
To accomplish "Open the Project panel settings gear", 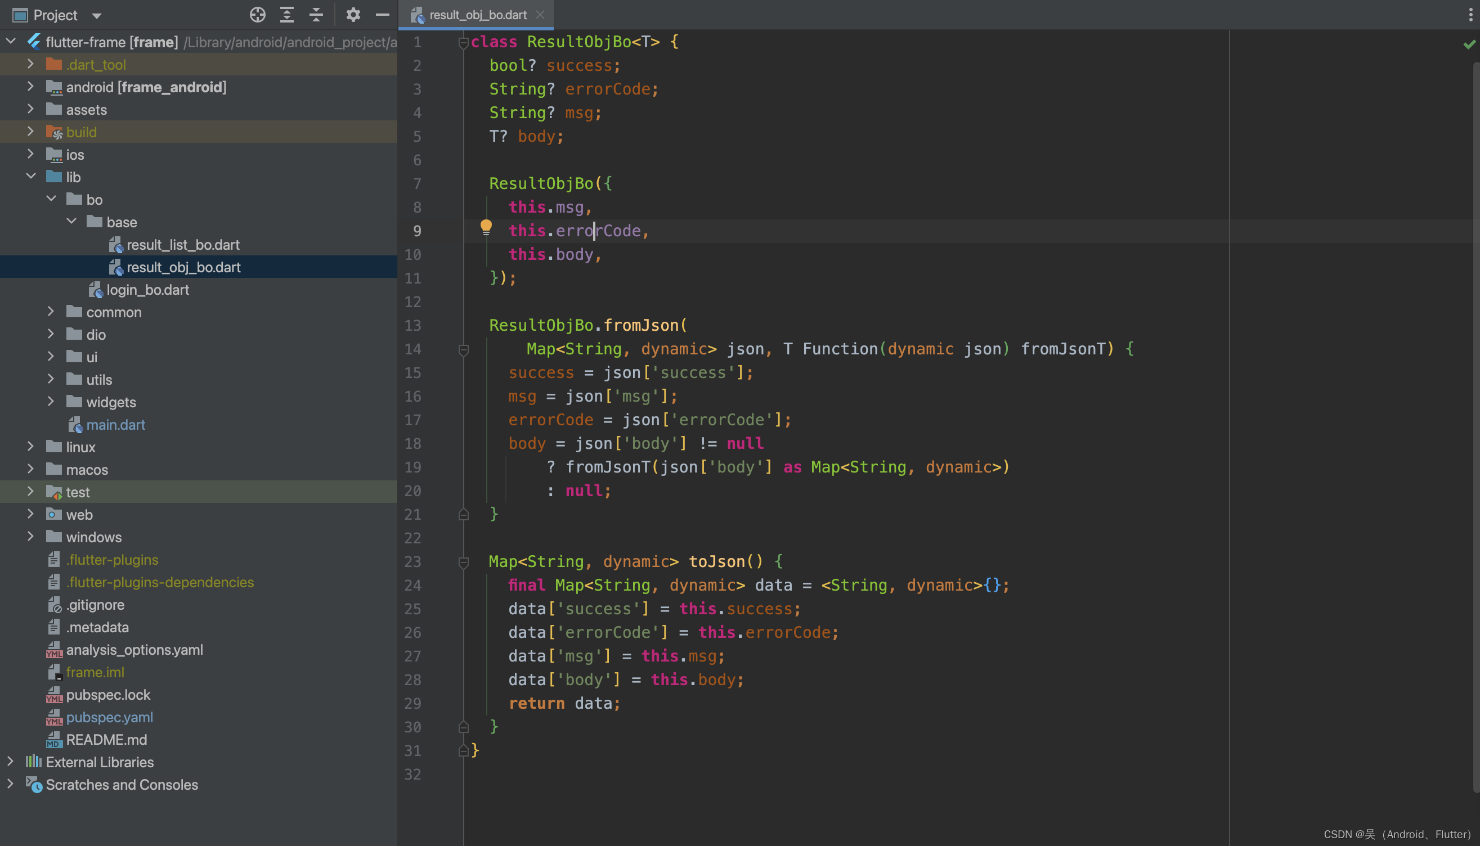I will (353, 15).
